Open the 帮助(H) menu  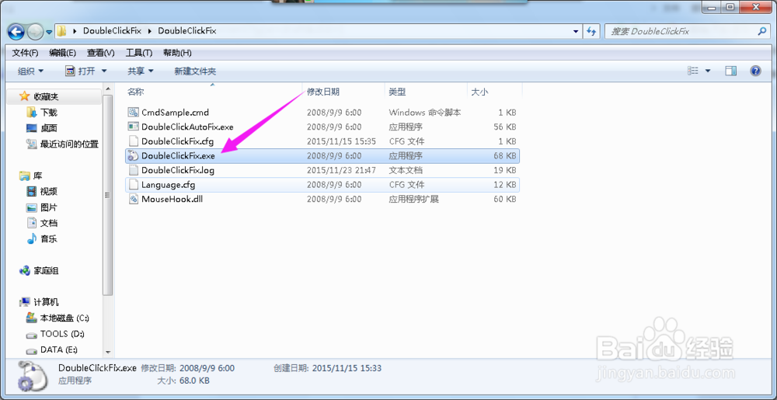click(x=177, y=53)
